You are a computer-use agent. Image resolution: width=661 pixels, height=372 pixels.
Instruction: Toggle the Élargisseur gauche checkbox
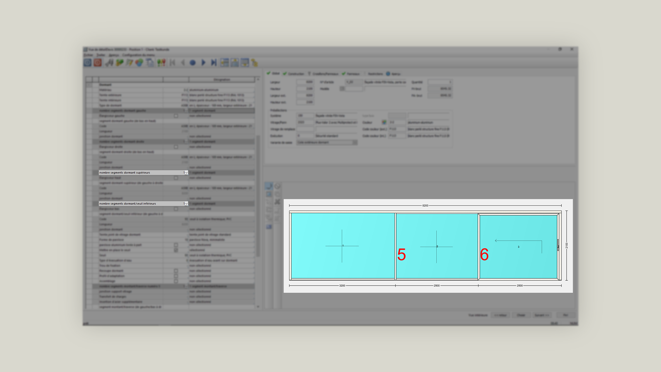point(176,116)
